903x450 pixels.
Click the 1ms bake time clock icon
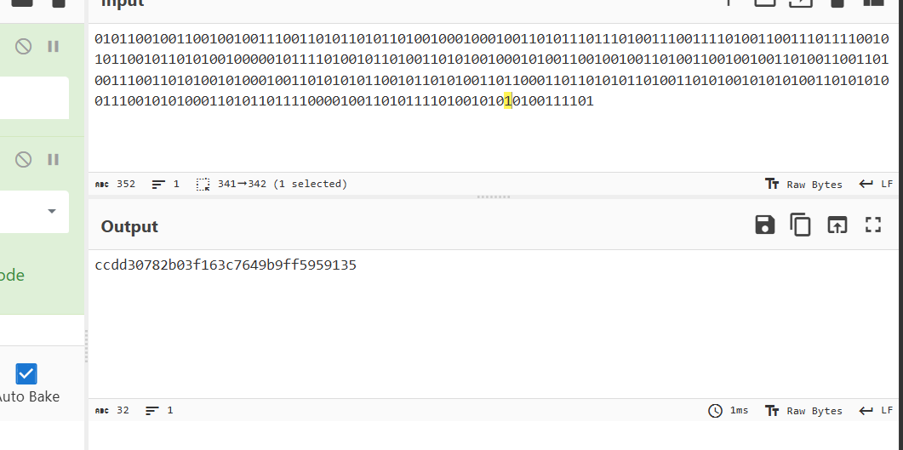715,411
